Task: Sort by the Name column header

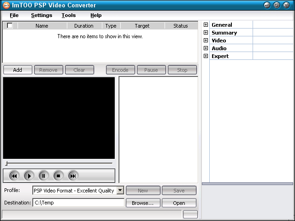Action: click(42, 26)
